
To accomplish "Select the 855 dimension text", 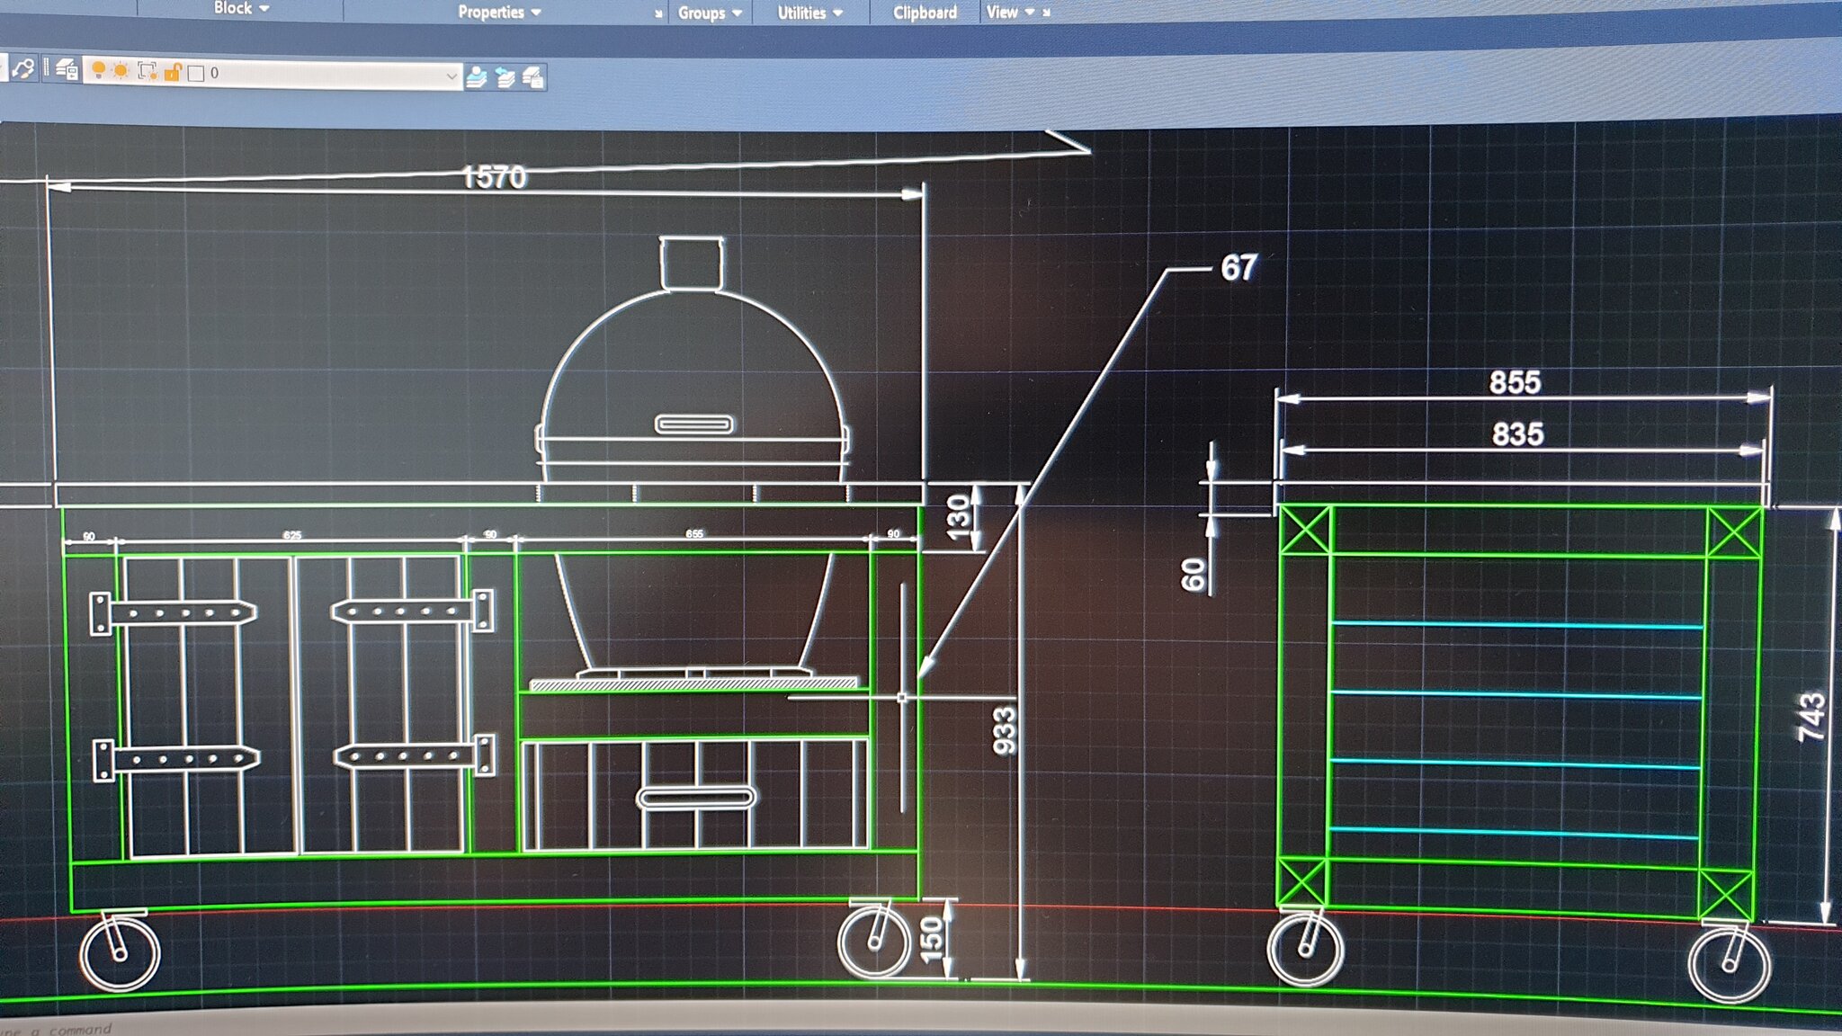I will [1515, 382].
